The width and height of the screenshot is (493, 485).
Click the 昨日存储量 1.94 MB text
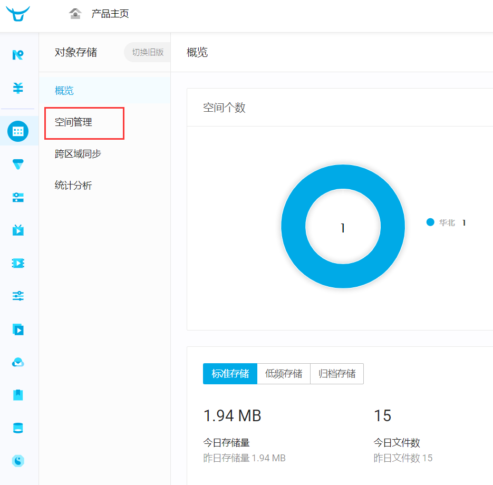click(x=244, y=458)
